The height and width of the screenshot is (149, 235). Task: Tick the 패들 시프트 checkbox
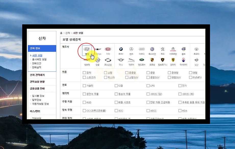pos(116,102)
